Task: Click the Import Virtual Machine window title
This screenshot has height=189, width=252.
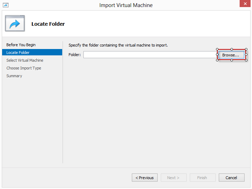Action: coord(126,5)
